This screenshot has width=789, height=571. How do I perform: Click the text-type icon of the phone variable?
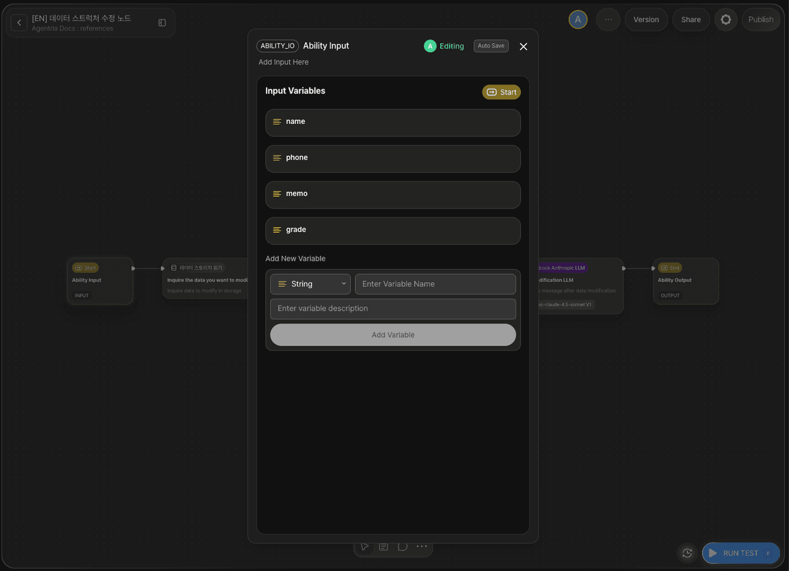(x=277, y=158)
